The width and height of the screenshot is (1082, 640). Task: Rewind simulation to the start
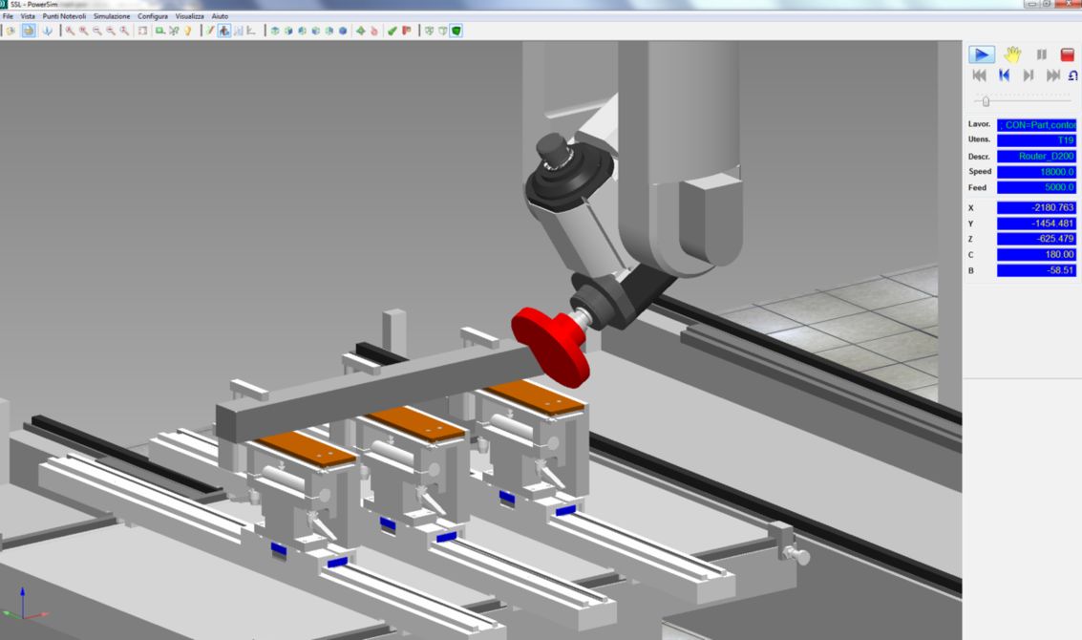(979, 75)
